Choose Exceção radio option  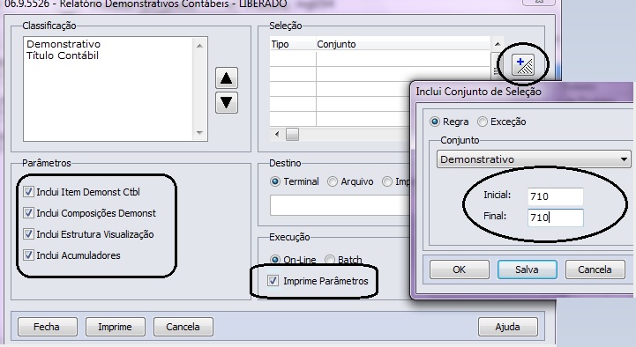[483, 122]
